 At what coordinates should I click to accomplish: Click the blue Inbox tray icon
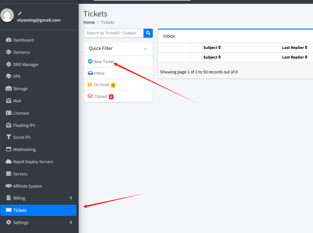click(91, 73)
